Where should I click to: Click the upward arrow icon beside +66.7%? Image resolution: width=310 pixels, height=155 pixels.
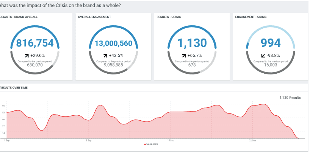(184, 55)
